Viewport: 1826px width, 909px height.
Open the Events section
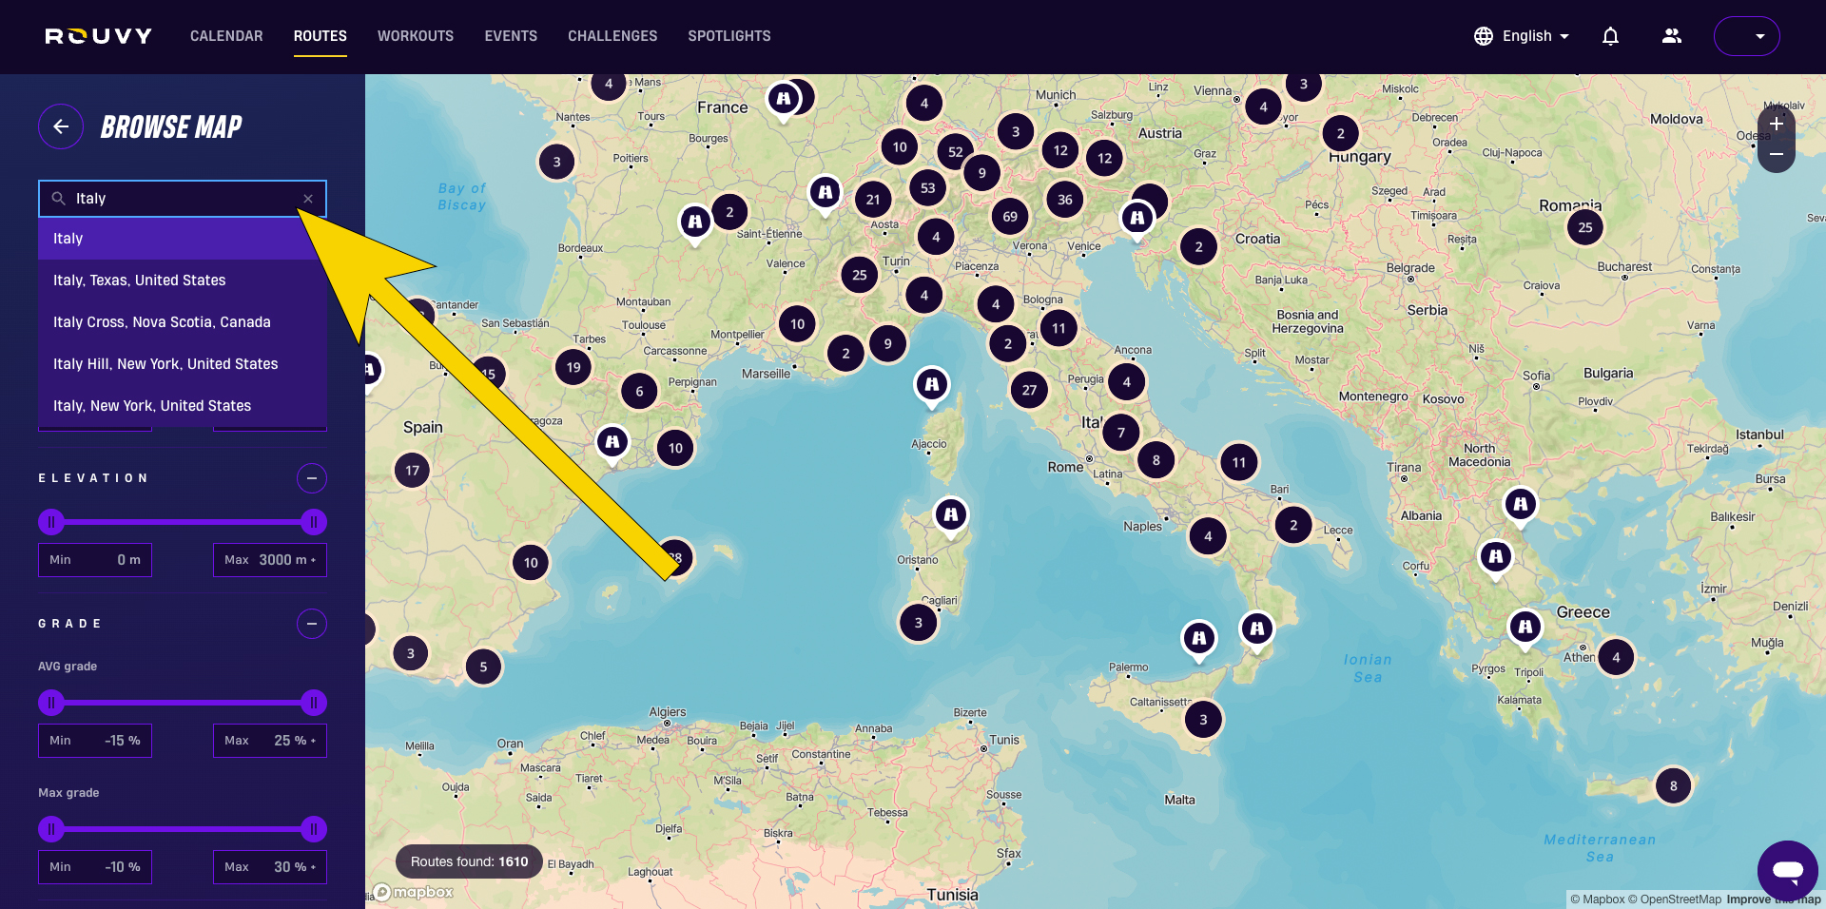[511, 36]
